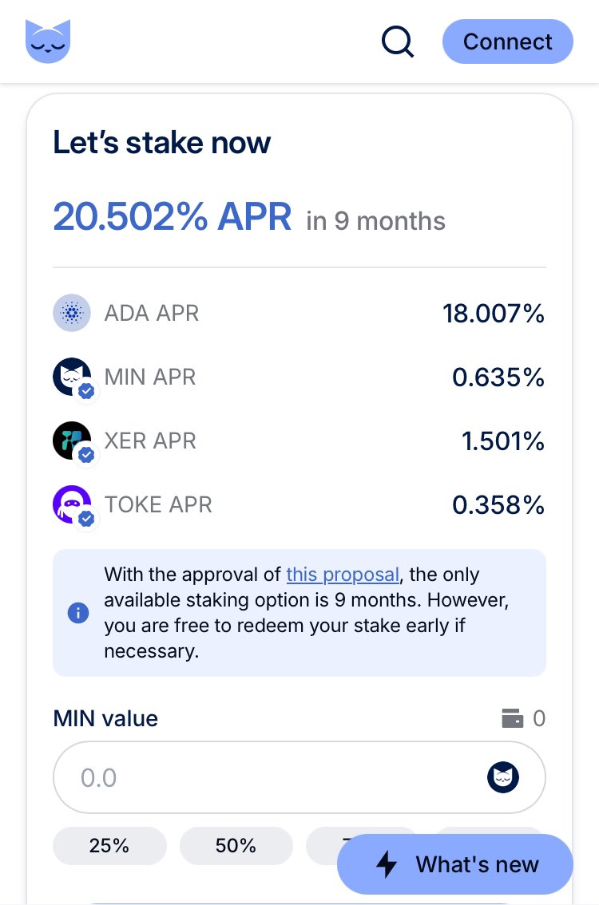The height and width of the screenshot is (905, 599).
Task: Click the wallet balance icon
Action: click(512, 718)
